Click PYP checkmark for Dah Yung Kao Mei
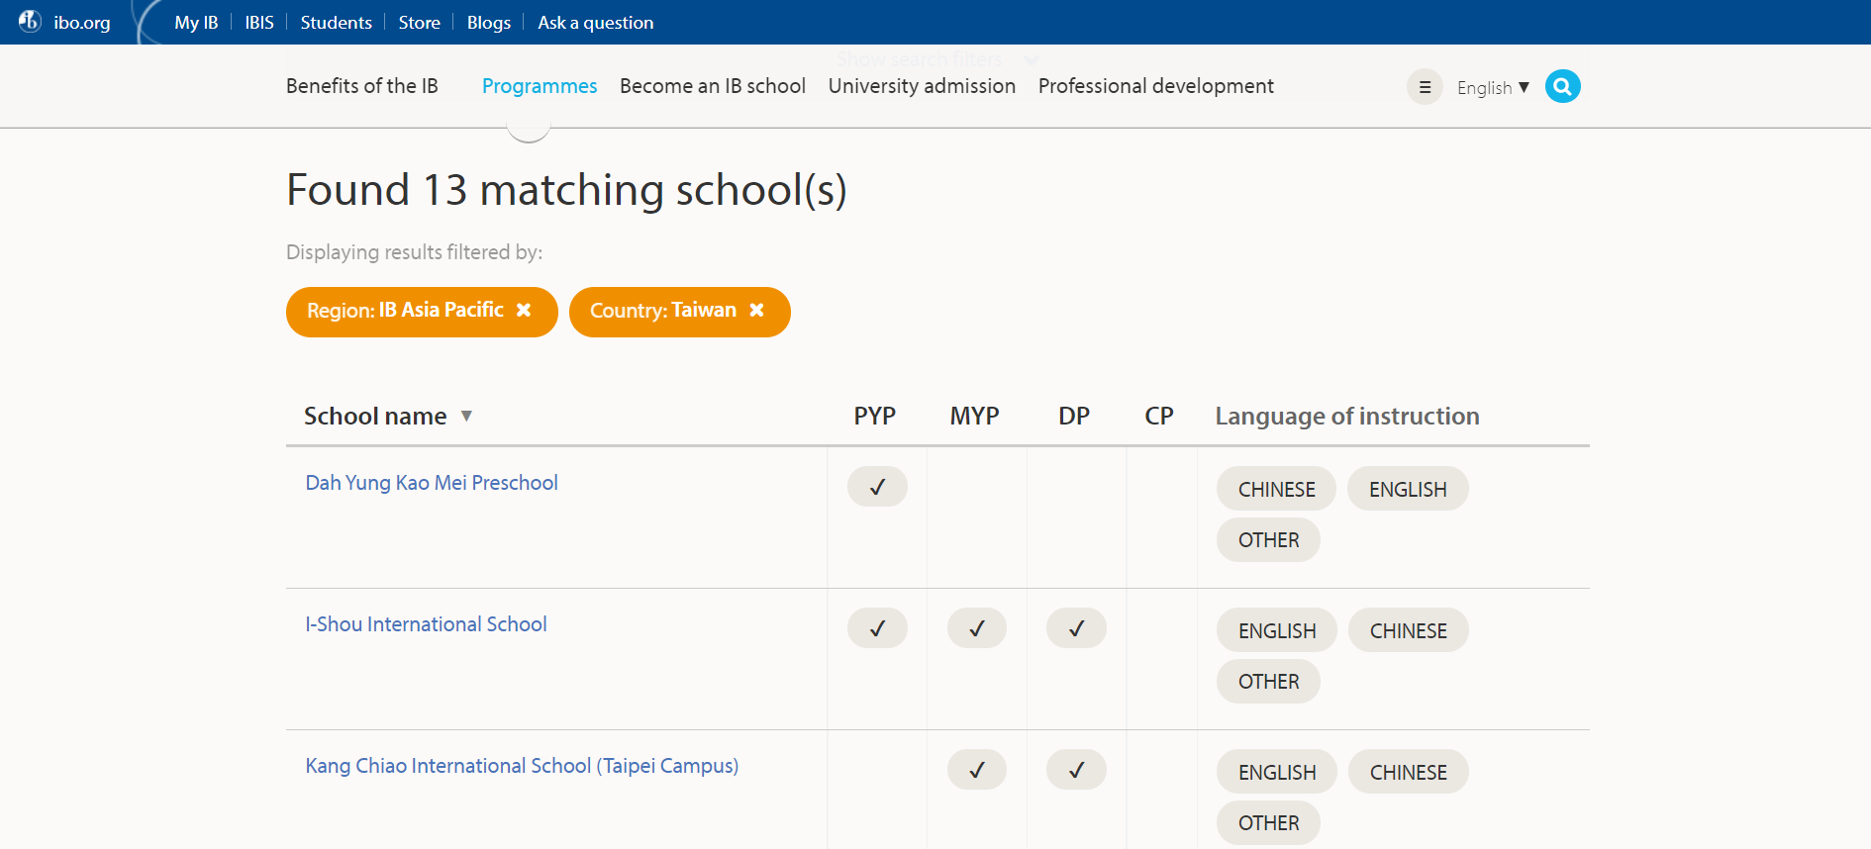 [877, 487]
